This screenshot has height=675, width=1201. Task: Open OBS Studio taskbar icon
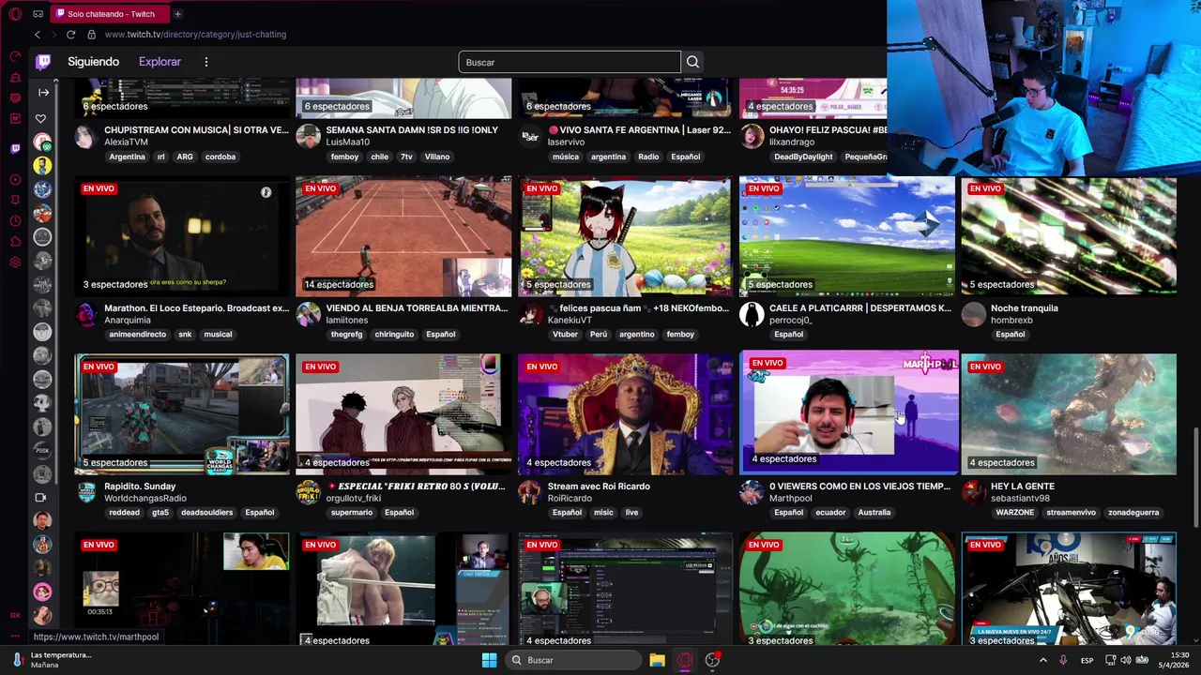coord(713,660)
